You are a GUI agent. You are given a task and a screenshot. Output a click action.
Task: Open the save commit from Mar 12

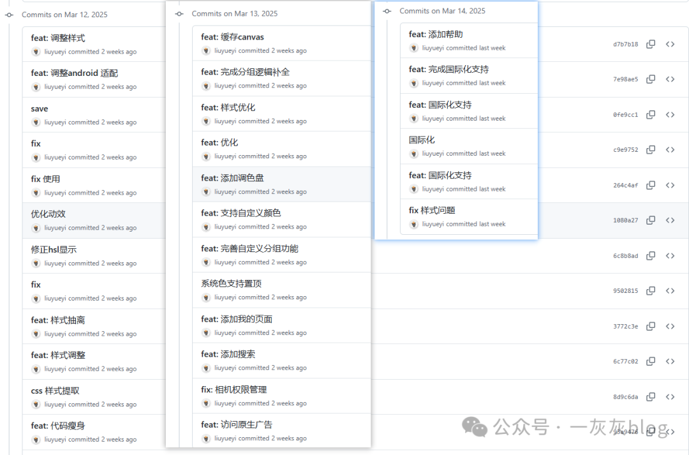pos(39,108)
